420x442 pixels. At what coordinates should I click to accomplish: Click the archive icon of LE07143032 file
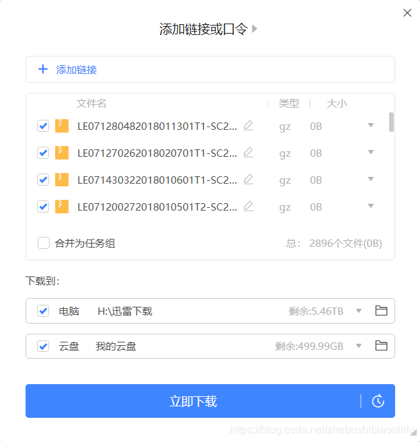(x=62, y=180)
